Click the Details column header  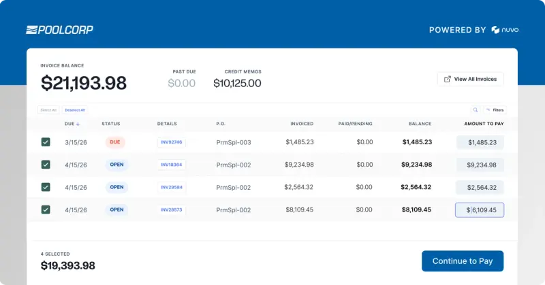167,124
